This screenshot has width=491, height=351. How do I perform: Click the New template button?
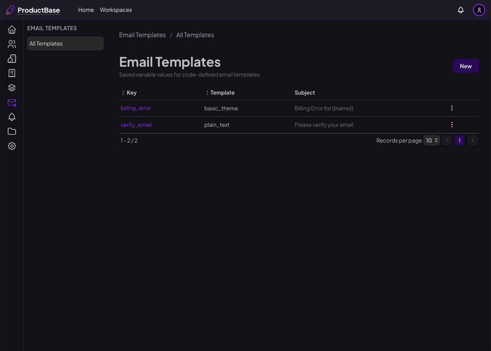[x=466, y=66]
